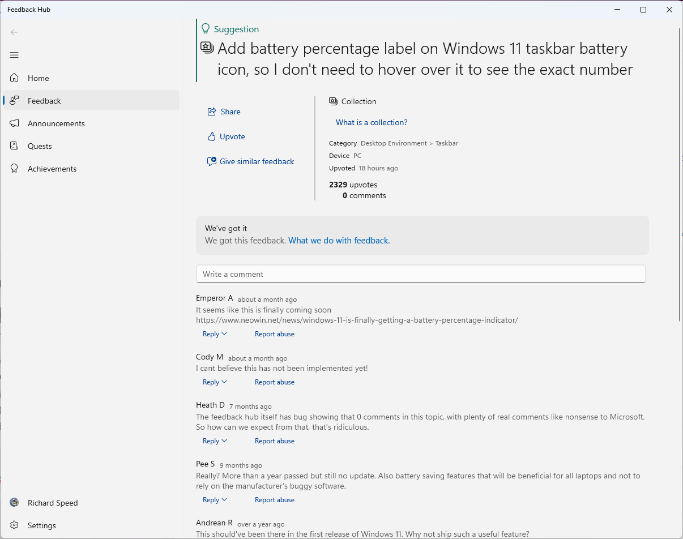
Task: Report abuse on Heath D's comment
Action: point(275,441)
